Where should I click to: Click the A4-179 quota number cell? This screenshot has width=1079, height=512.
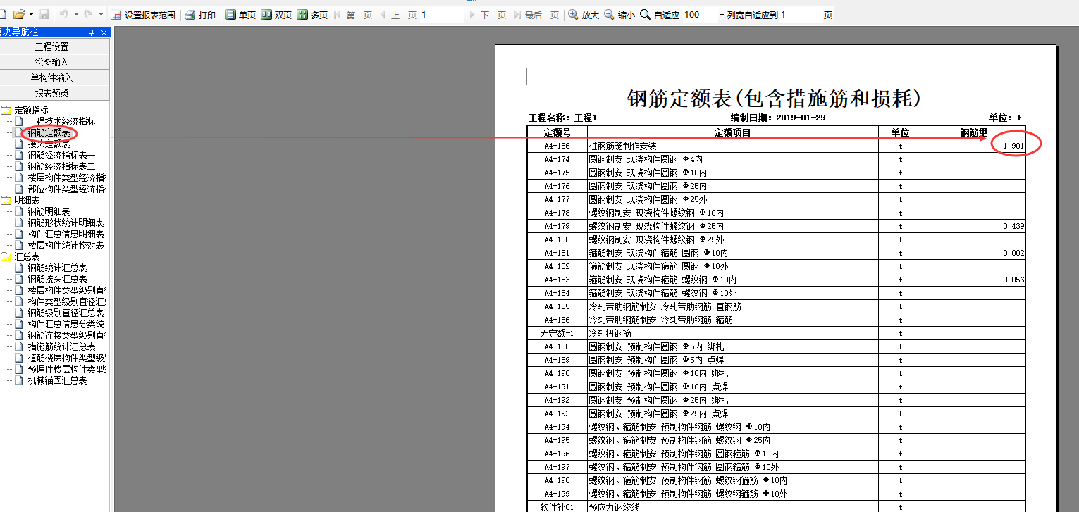(557, 227)
